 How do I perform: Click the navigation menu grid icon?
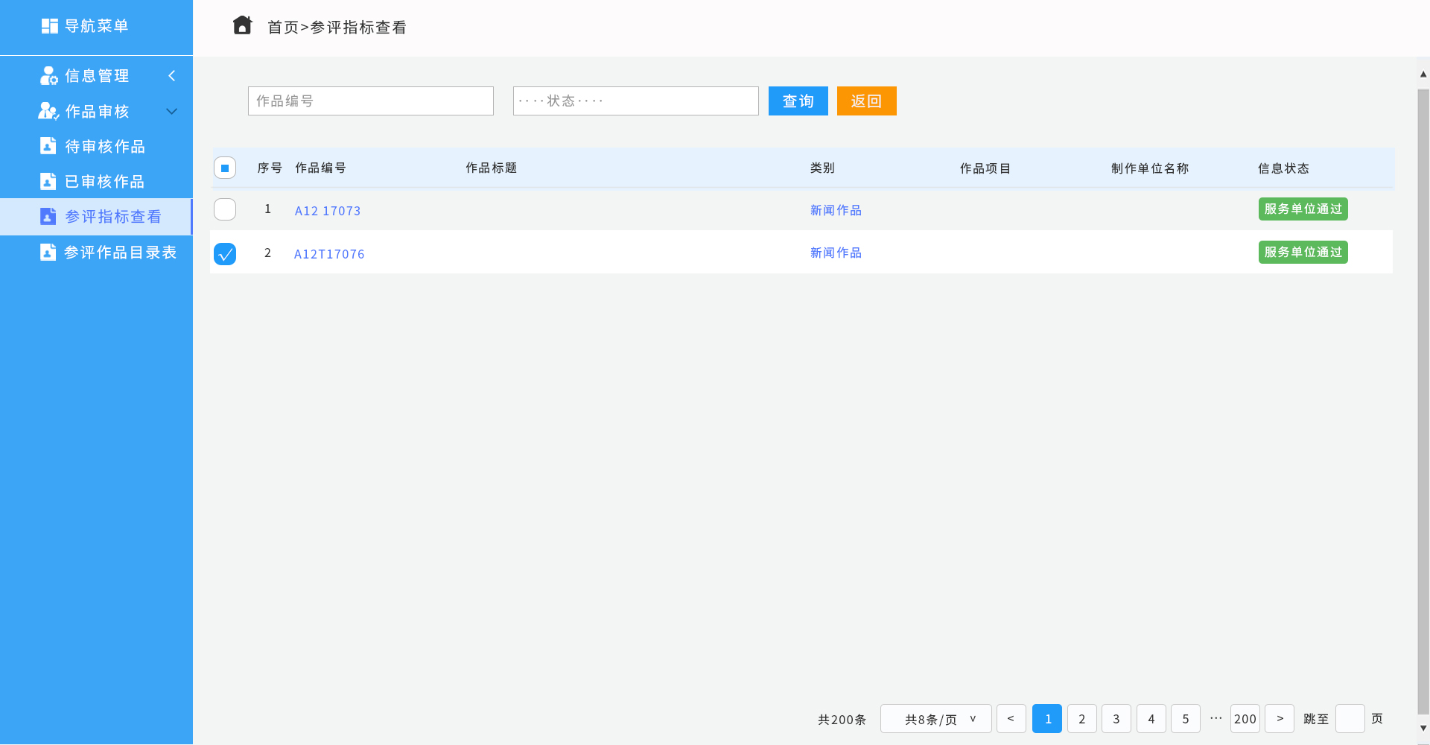tap(49, 26)
